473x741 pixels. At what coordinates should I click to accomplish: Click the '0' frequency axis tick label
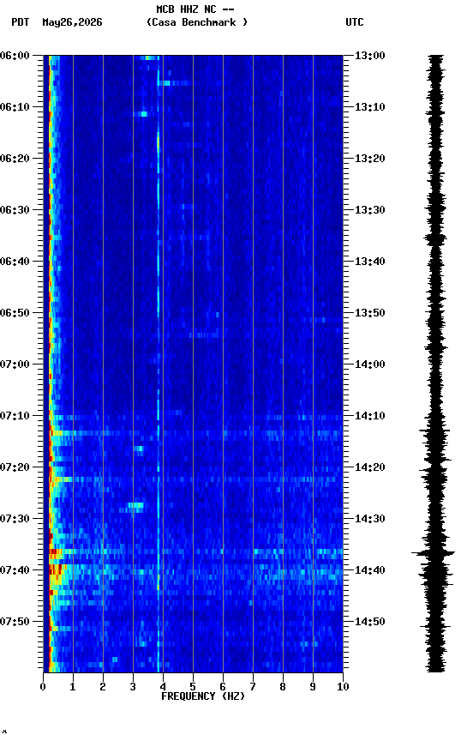[43, 687]
